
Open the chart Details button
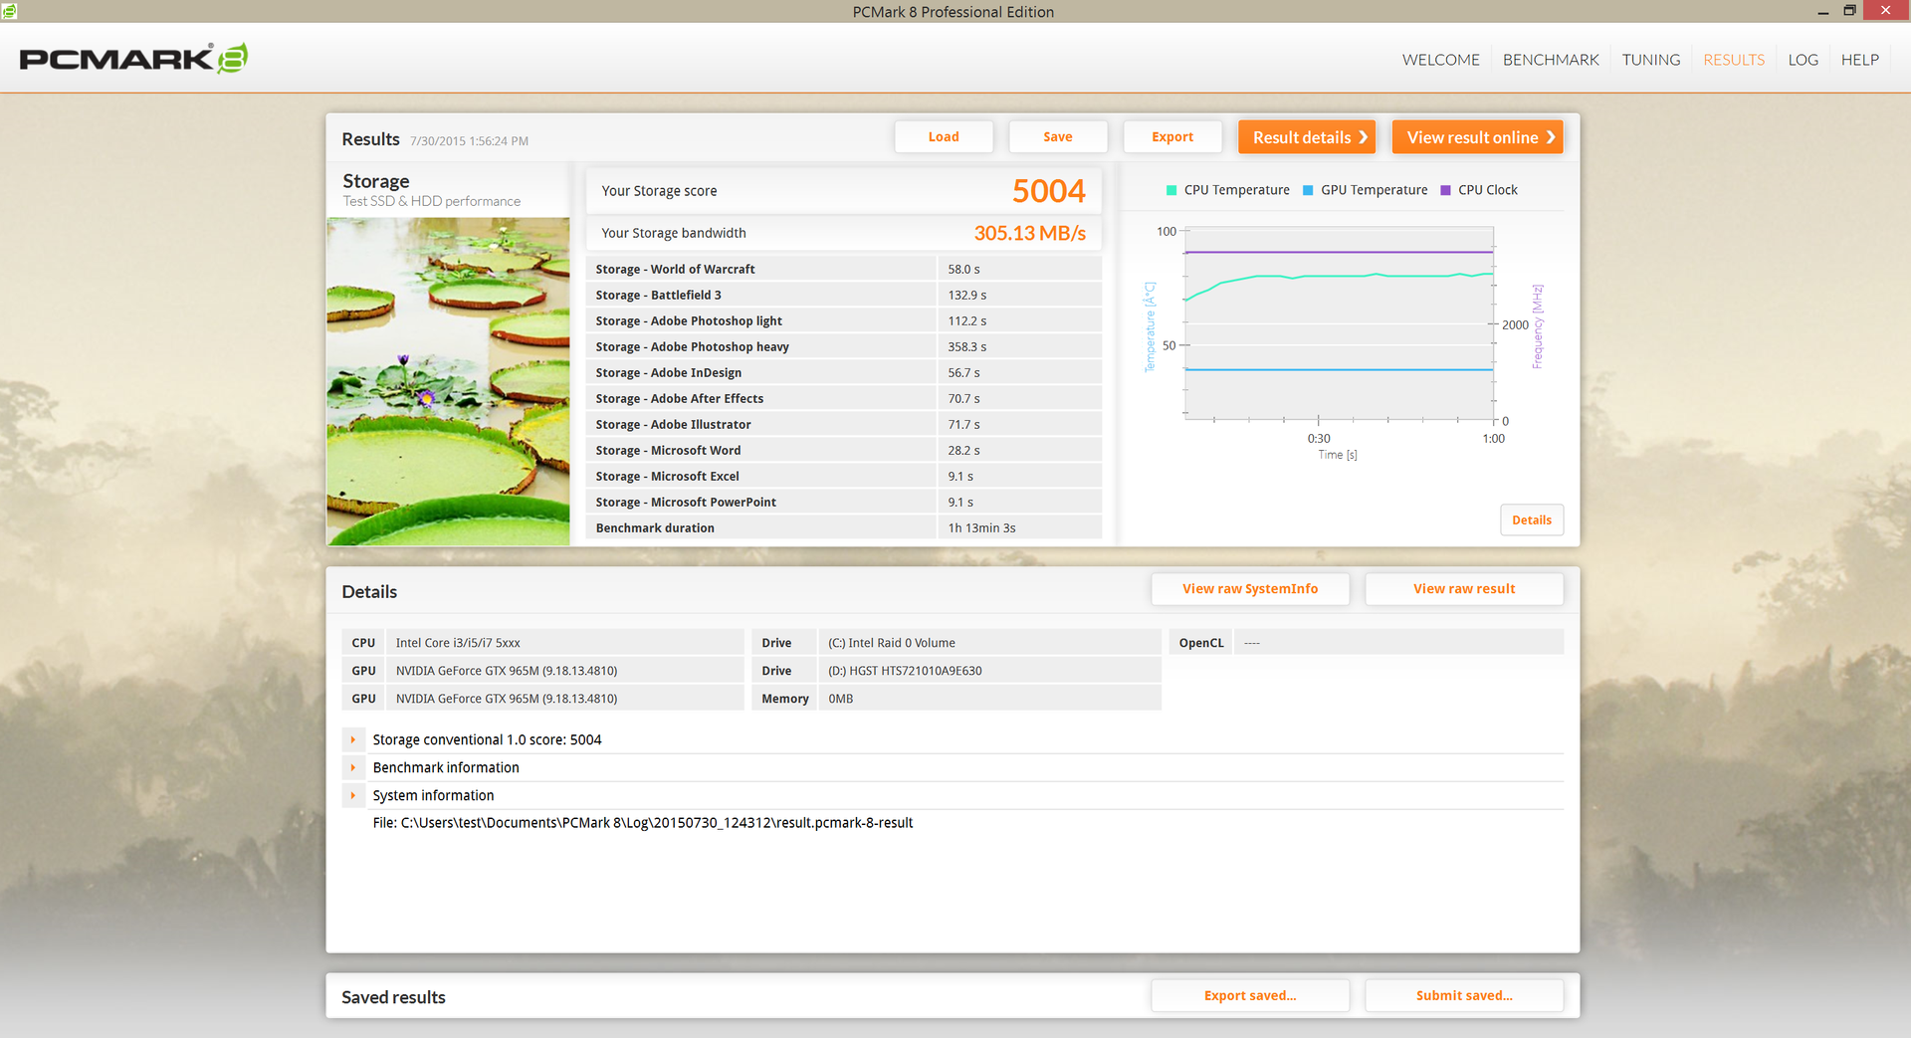pyautogui.click(x=1532, y=520)
